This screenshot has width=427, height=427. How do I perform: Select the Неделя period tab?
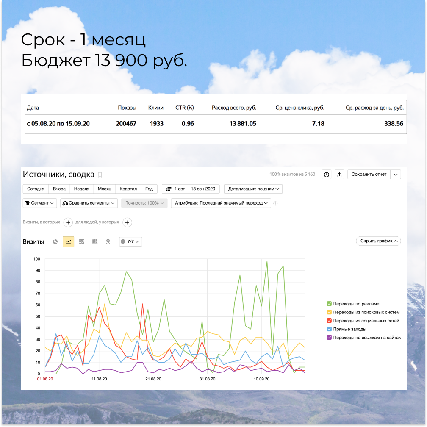coord(82,189)
